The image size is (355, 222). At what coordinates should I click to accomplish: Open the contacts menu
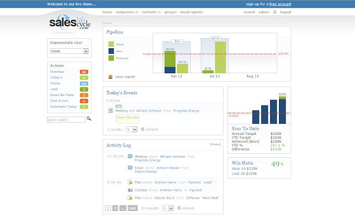[149, 12]
